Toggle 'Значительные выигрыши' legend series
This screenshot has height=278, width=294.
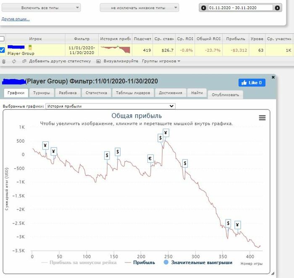198,262
